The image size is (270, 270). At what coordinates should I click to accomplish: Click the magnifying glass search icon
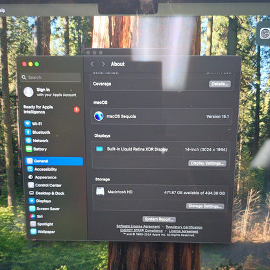coord(24,77)
